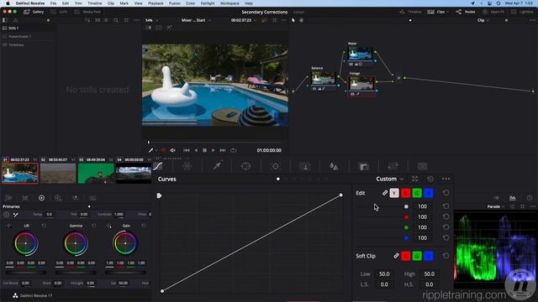Toggle Soft Clip green channel
This screenshot has width=538, height=302.
(417, 256)
